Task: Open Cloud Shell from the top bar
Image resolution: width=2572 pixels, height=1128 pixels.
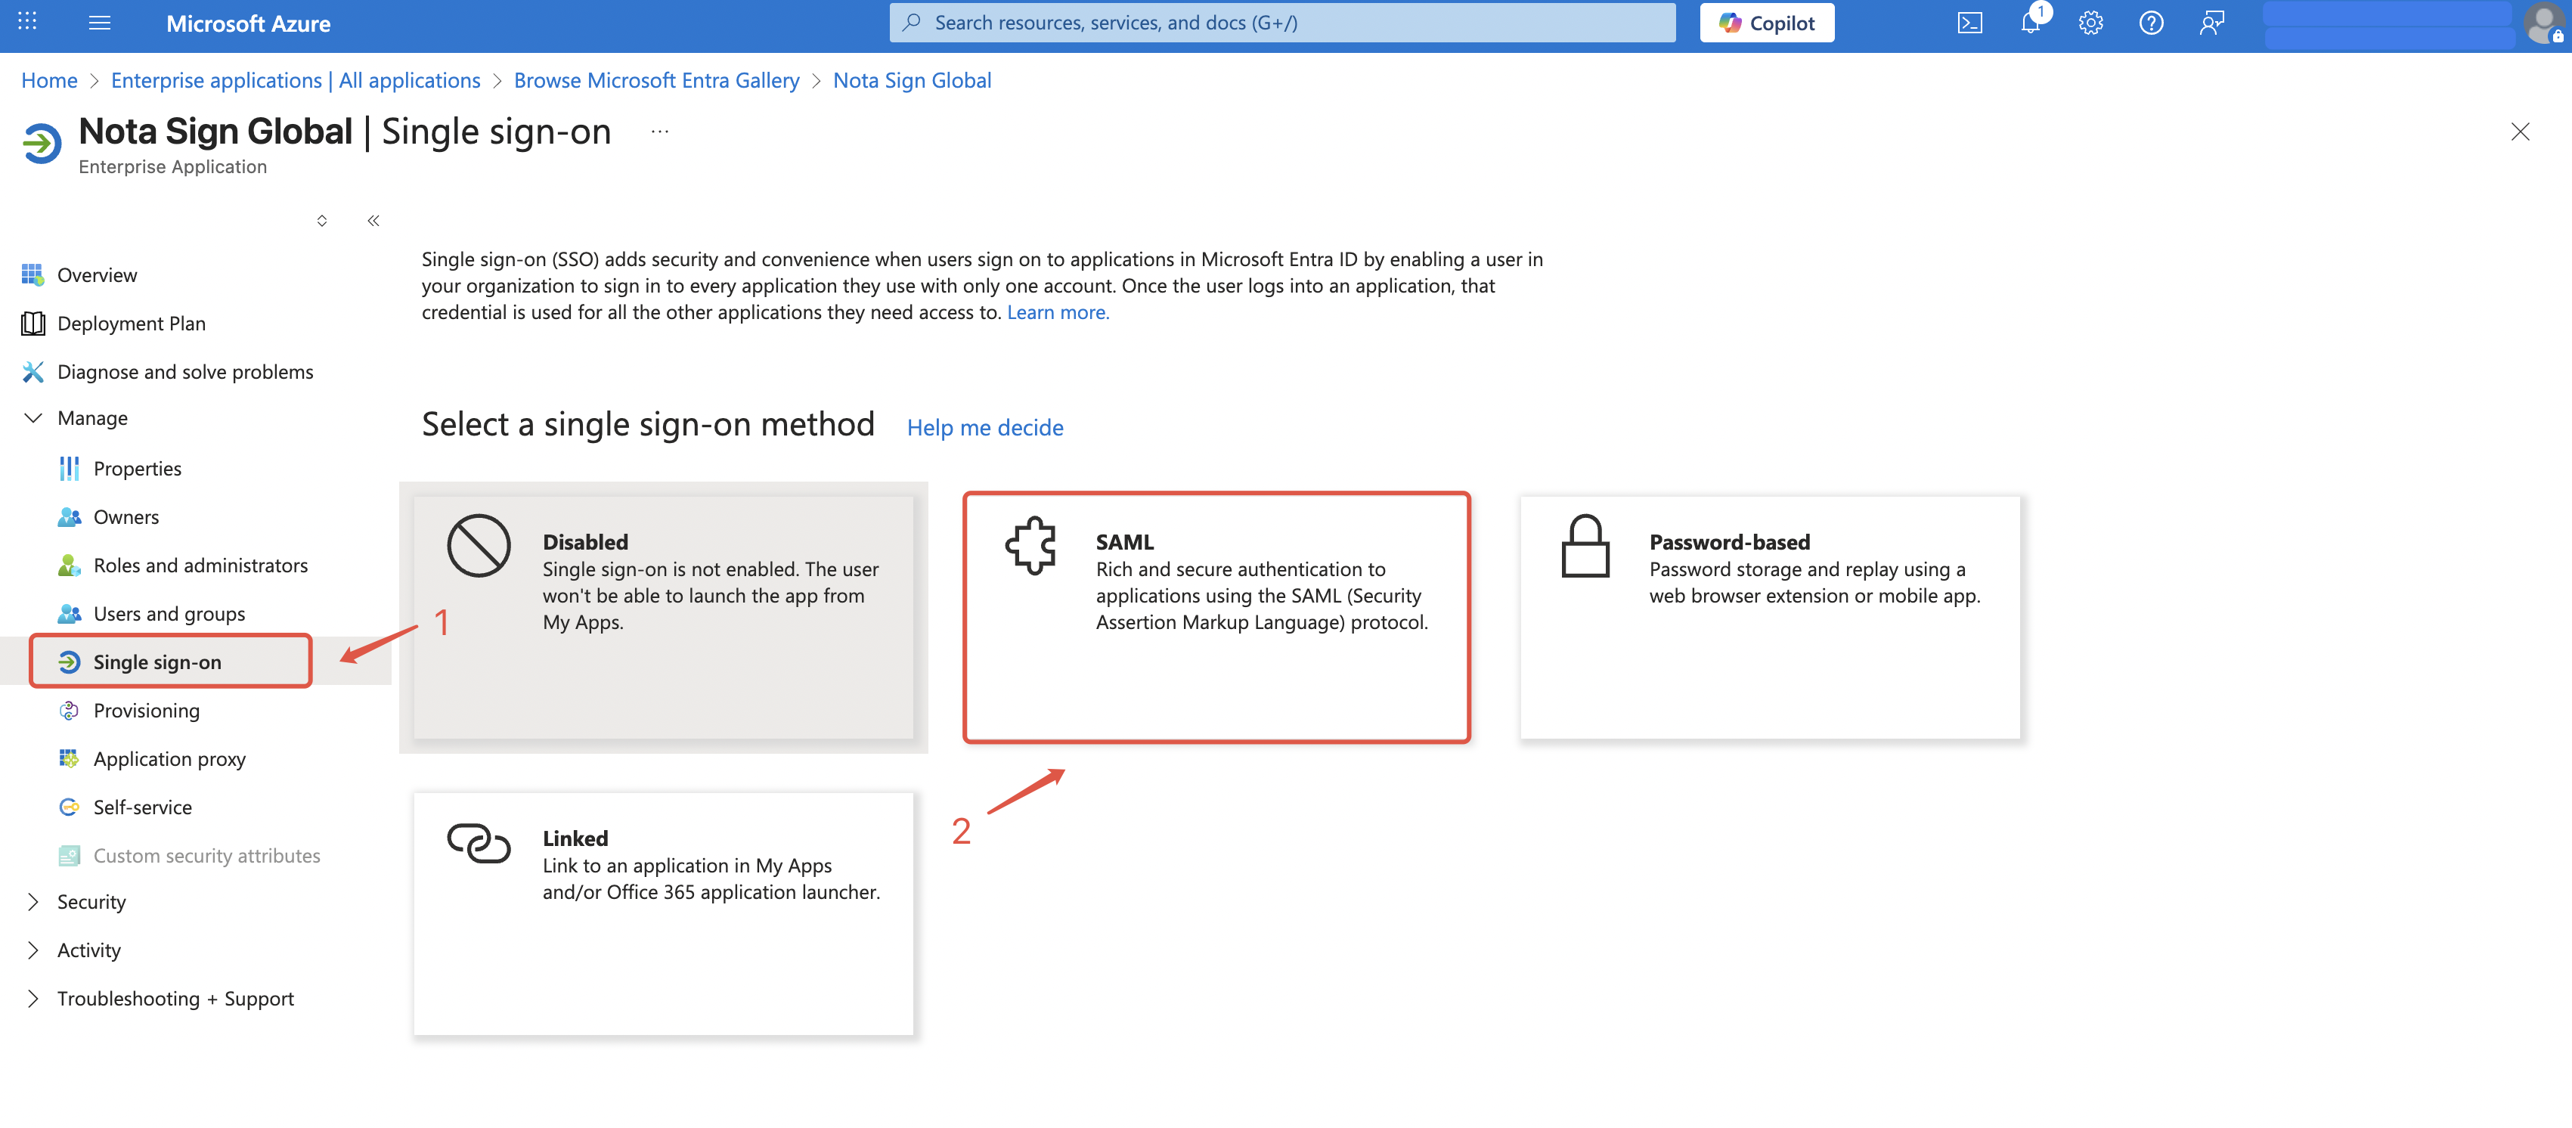Action: tap(1969, 23)
